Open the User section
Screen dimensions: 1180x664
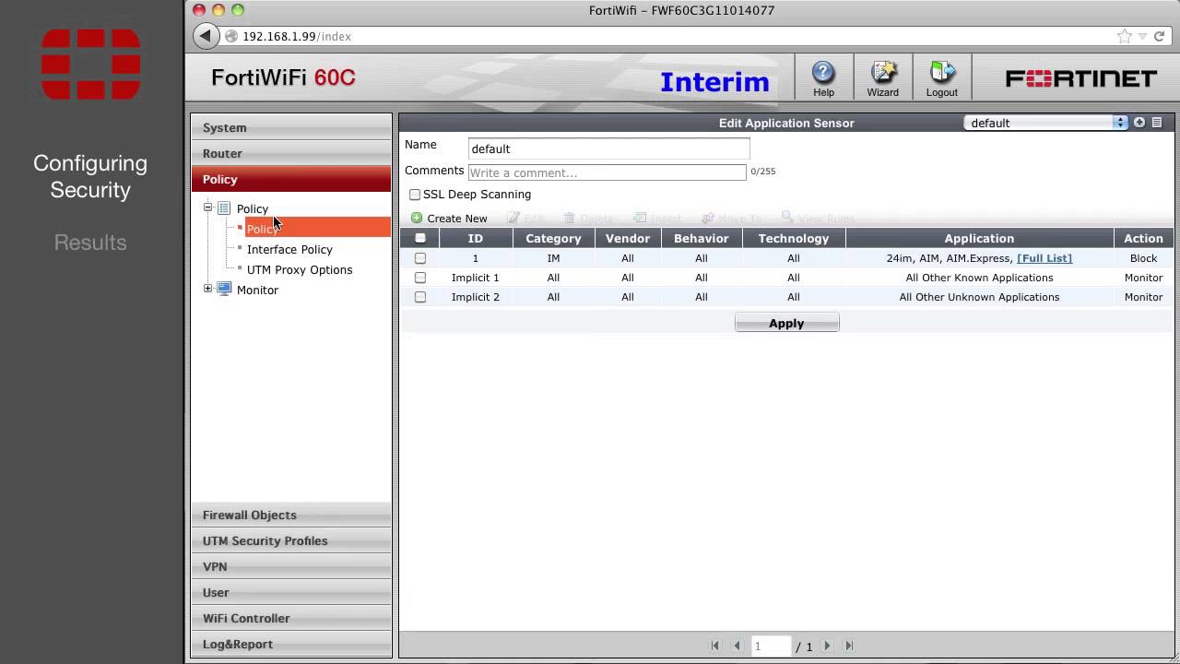click(x=291, y=592)
